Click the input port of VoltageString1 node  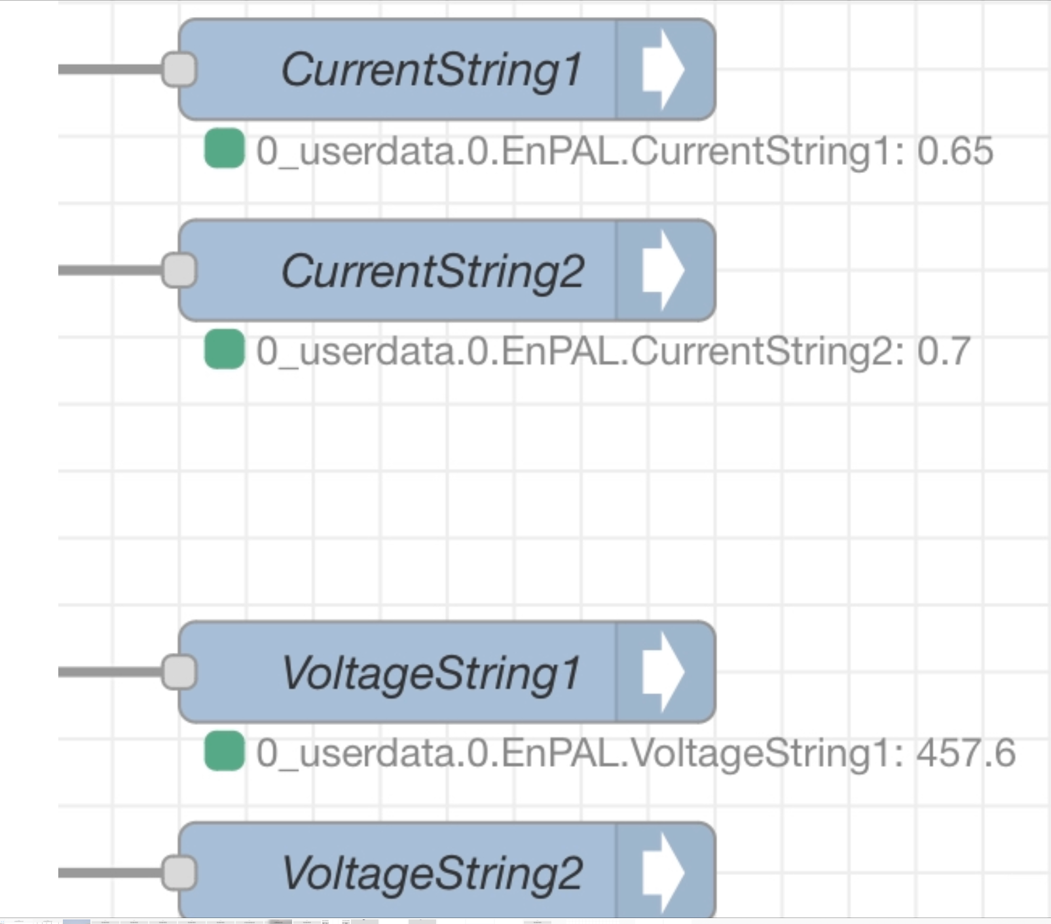click(x=179, y=673)
